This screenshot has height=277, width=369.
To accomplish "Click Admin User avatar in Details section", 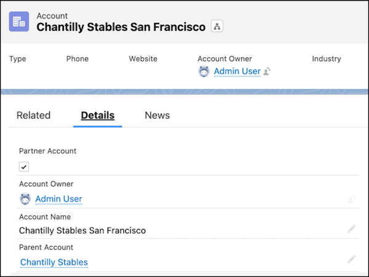I will 25,199.
